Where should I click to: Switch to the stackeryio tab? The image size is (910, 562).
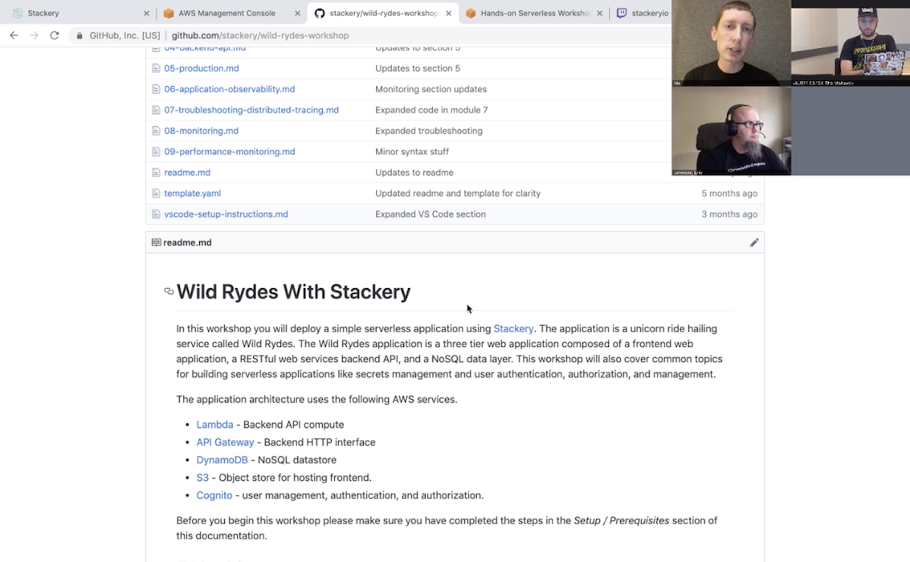click(642, 13)
